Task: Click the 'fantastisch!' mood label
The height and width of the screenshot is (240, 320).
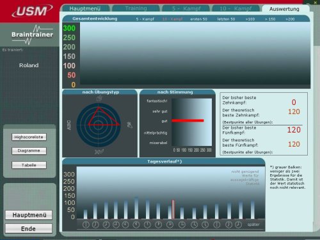Action: (157, 101)
